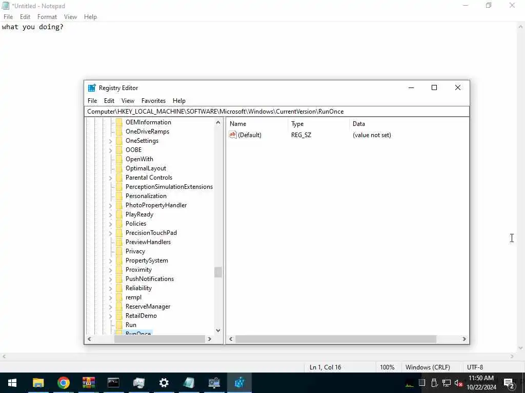Click tree pane scroll up arrow
The image size is (525, 393).
(218, 122)
